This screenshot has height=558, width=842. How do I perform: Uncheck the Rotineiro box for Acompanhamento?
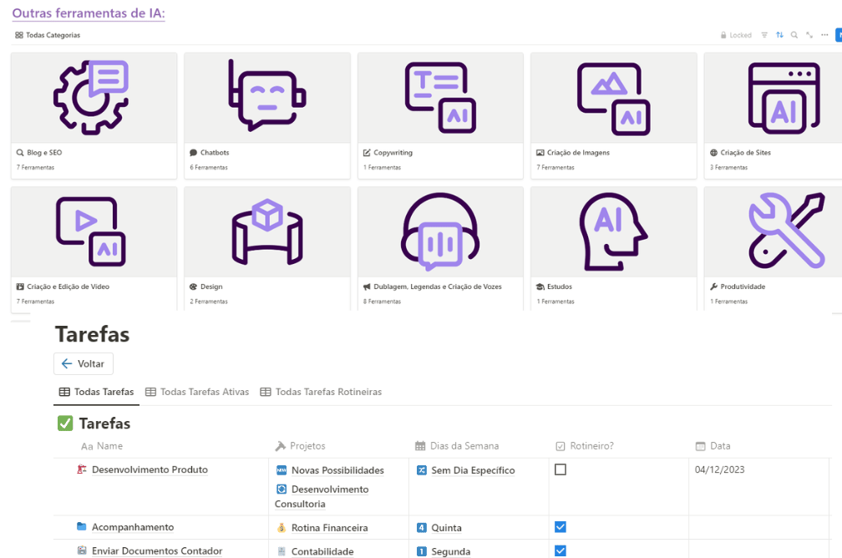[560, 527]
